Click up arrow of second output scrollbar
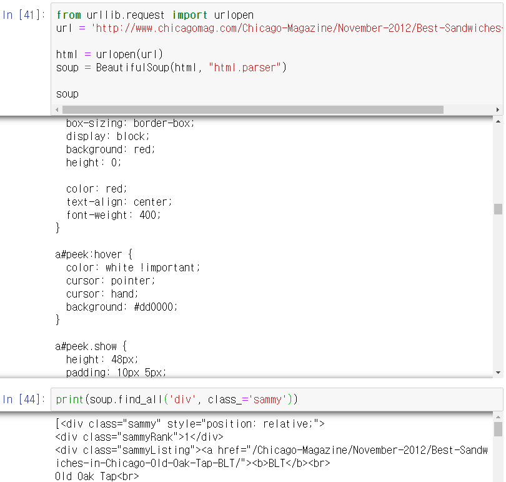506x482 pixels. click(x=498, y=417)
